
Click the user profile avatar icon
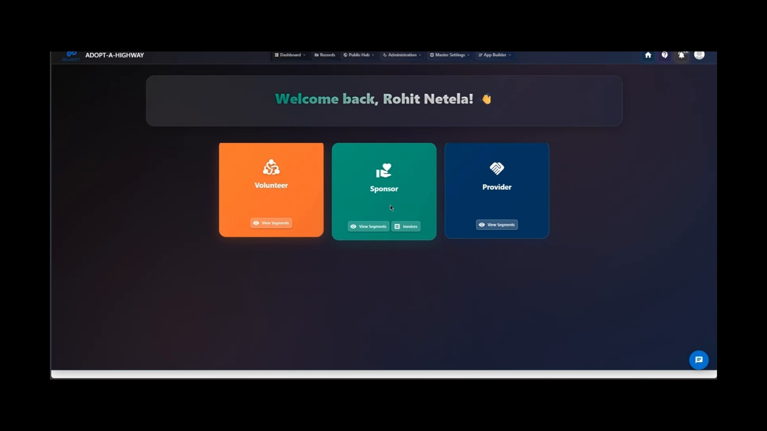tap(699, 55)
